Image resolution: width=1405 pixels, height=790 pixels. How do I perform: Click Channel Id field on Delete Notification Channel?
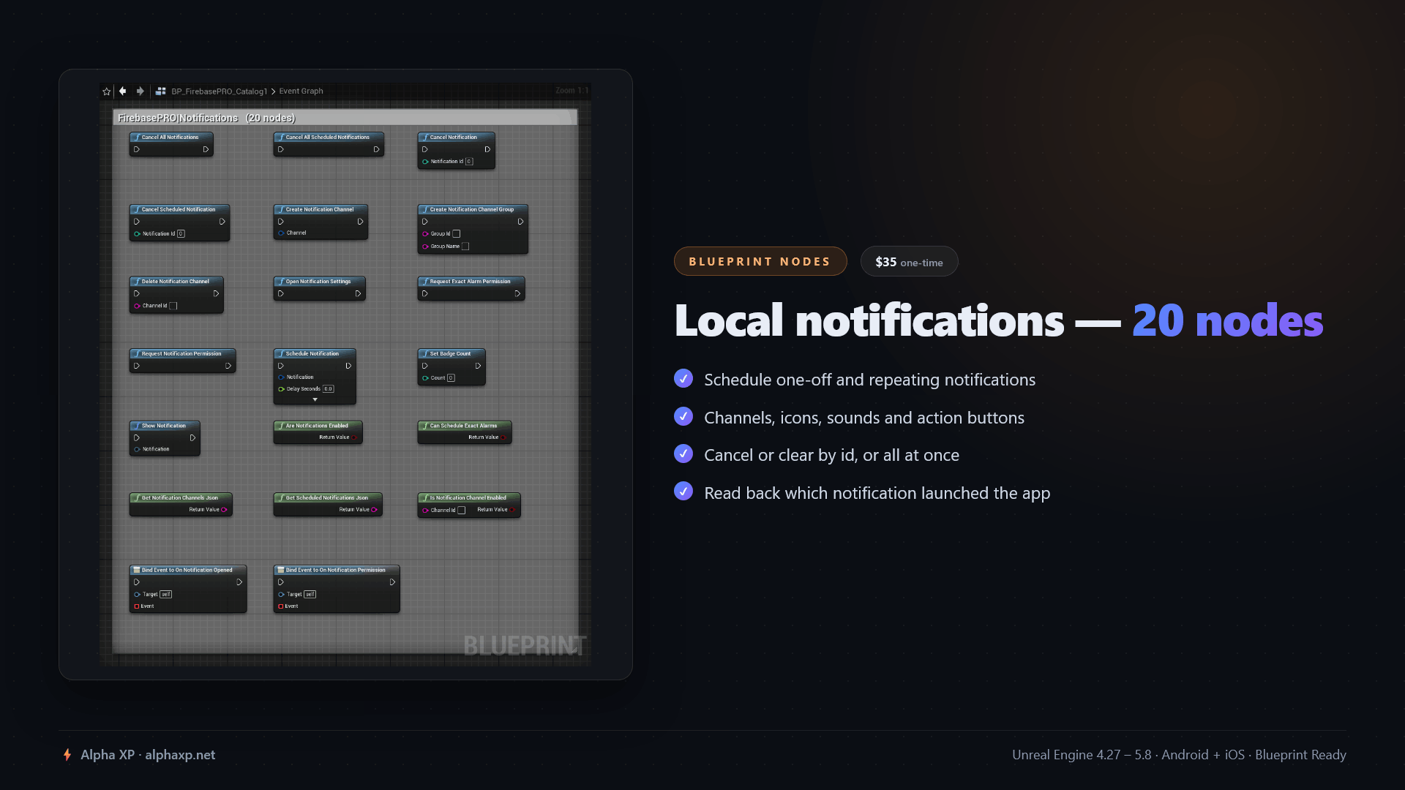point(173,306)
